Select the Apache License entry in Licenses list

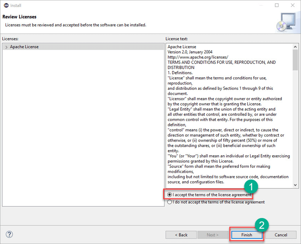(24, 47)
